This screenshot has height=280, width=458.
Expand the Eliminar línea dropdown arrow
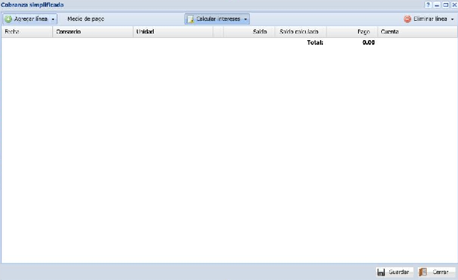(452, 19)
